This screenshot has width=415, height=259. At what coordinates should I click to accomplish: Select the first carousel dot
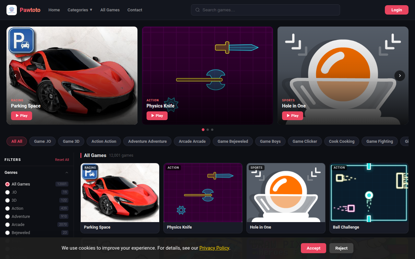pos(203,129)
